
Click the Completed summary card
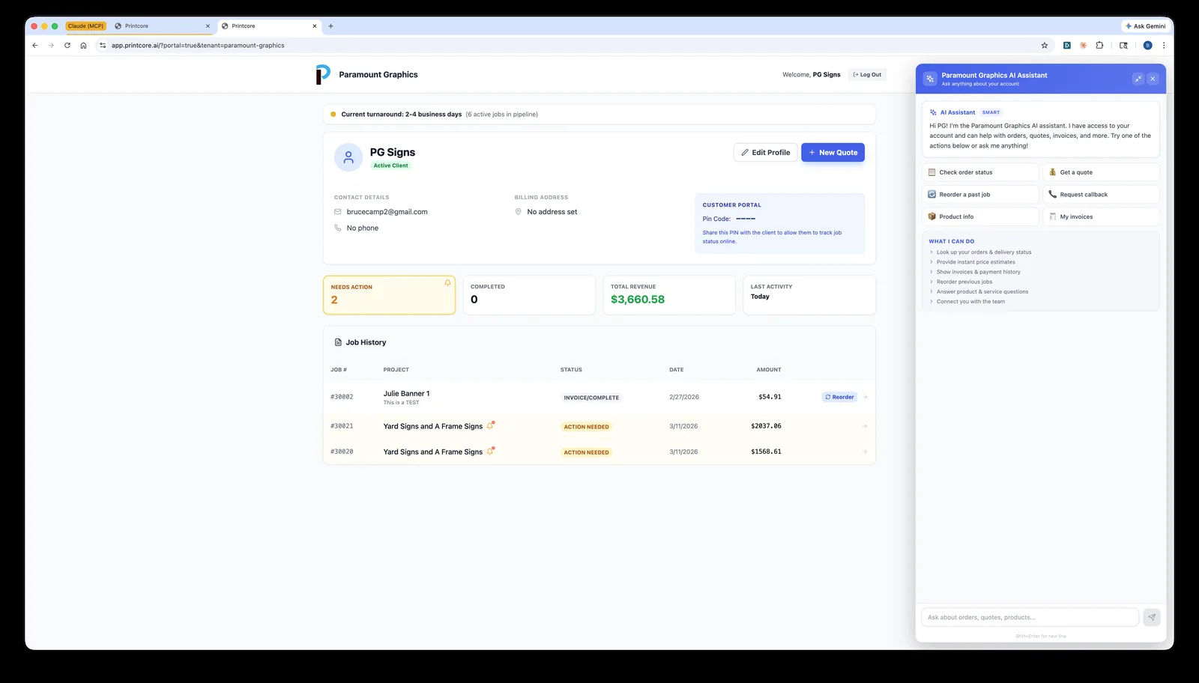[529, 295]
